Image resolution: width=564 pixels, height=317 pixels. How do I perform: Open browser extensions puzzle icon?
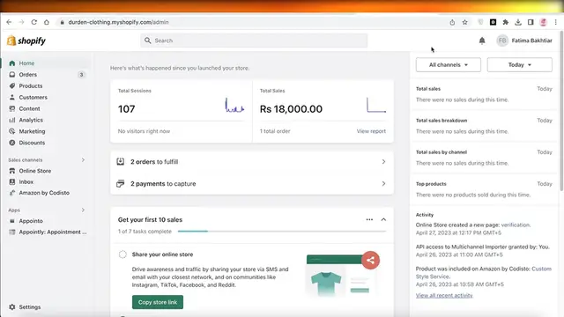coord(505,22)
